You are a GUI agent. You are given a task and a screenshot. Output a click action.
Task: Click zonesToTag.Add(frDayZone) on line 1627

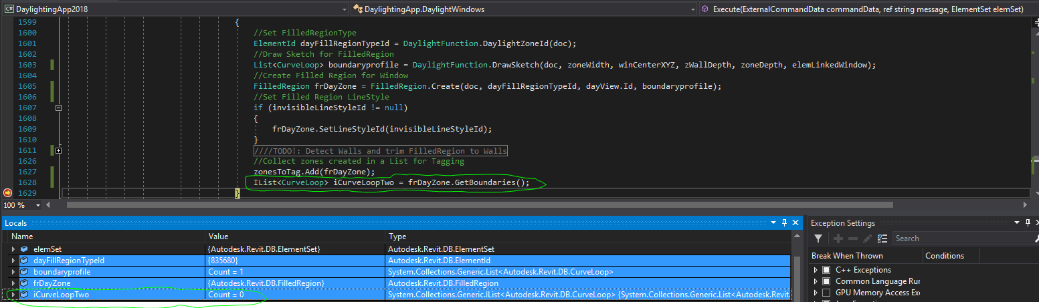tap(315, 172)
